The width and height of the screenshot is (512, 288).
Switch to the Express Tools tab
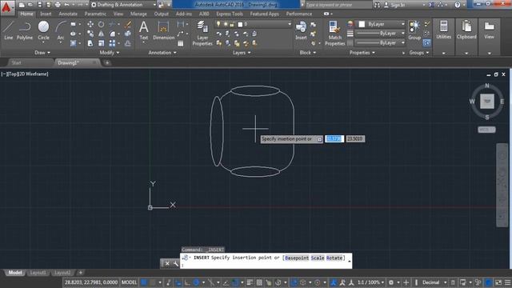(x=230, y=14)
